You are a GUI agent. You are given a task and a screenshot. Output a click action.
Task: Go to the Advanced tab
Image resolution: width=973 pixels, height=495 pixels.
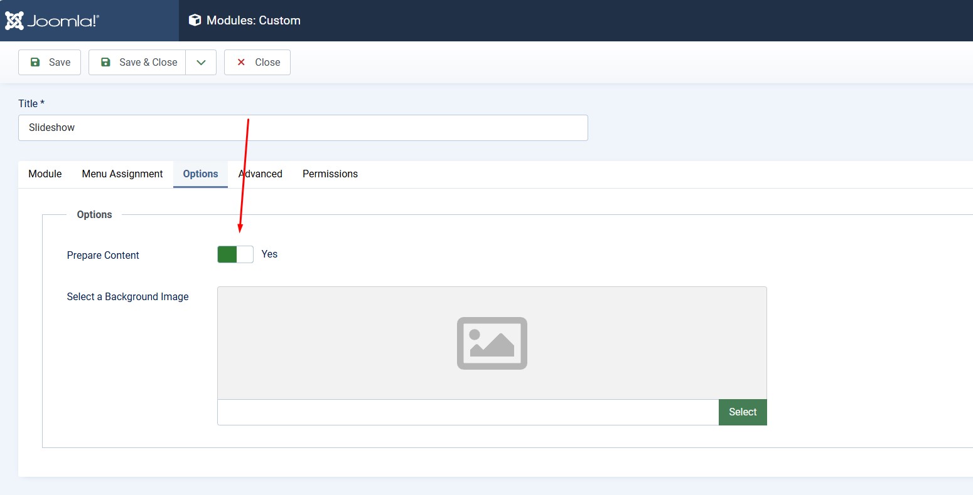point(261,174)
